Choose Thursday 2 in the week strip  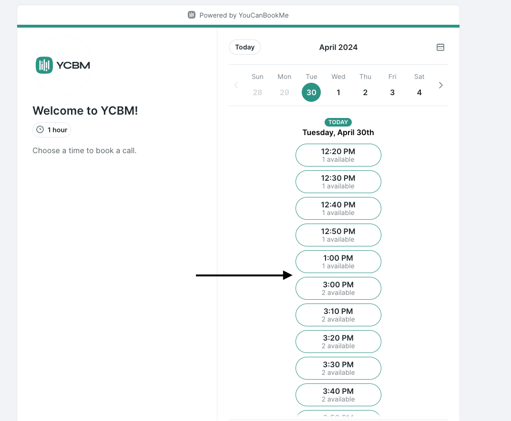(365, 92)
